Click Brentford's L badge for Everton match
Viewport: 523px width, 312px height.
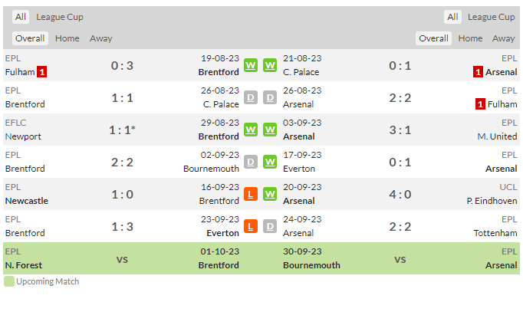coord(251,226)
